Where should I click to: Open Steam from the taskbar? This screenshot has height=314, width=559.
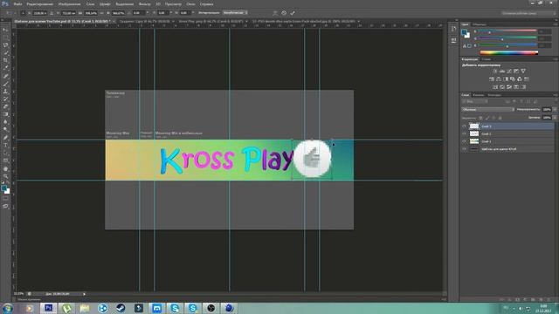(121, 308)
